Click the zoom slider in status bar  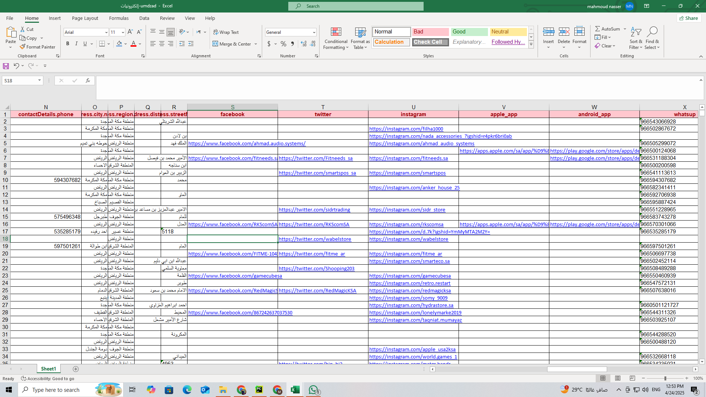[x=665, y=378]
